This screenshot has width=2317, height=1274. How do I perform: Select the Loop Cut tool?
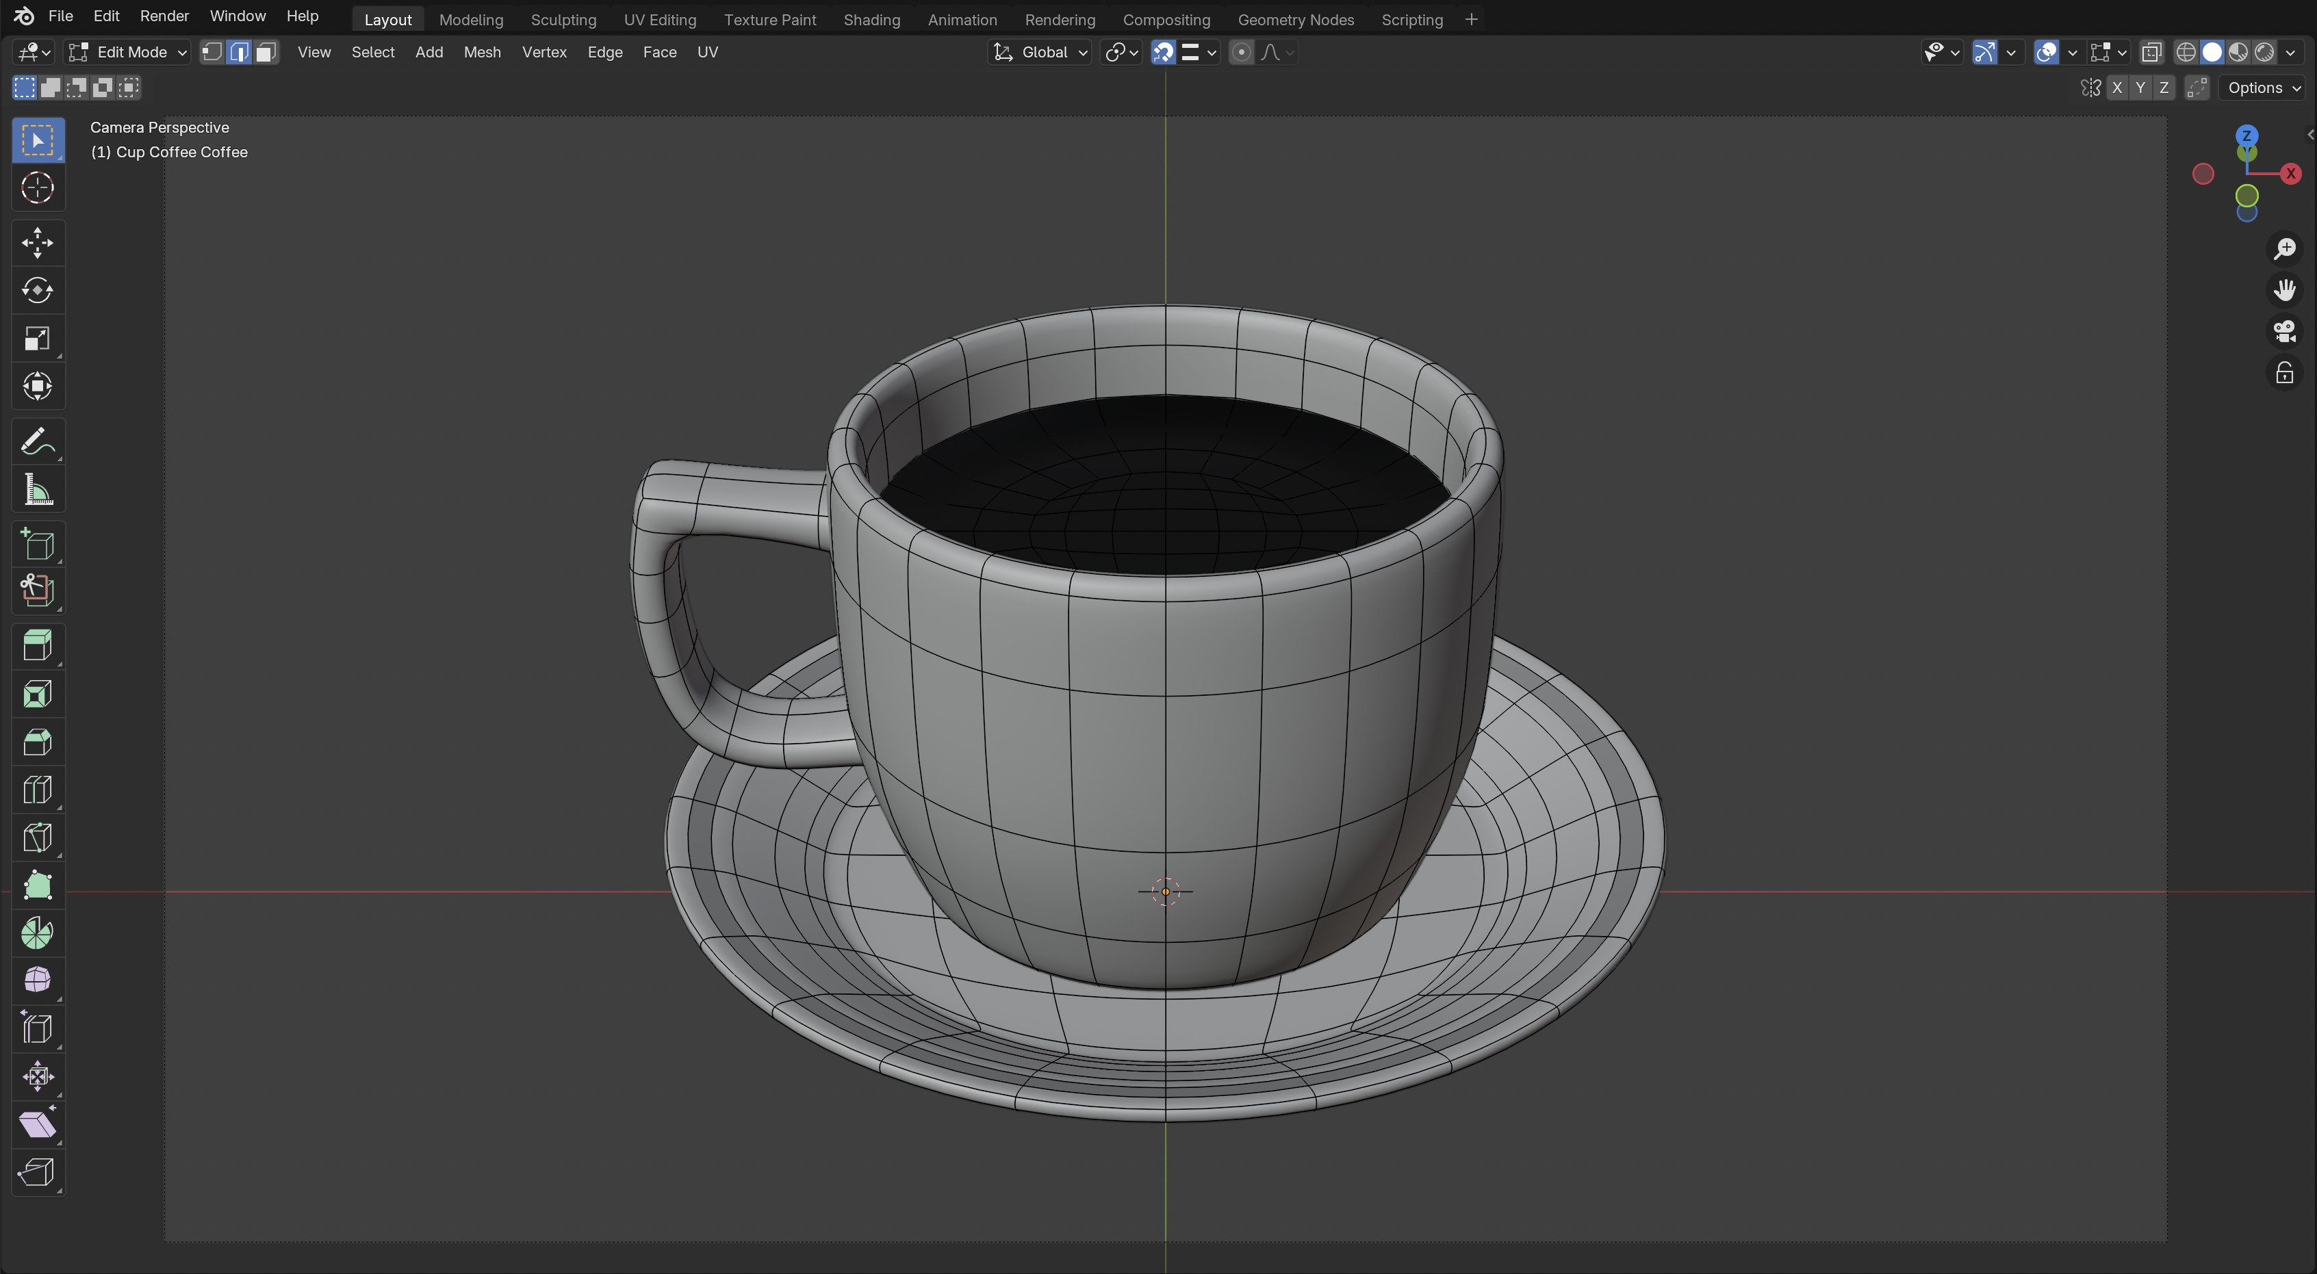point(38,790)
